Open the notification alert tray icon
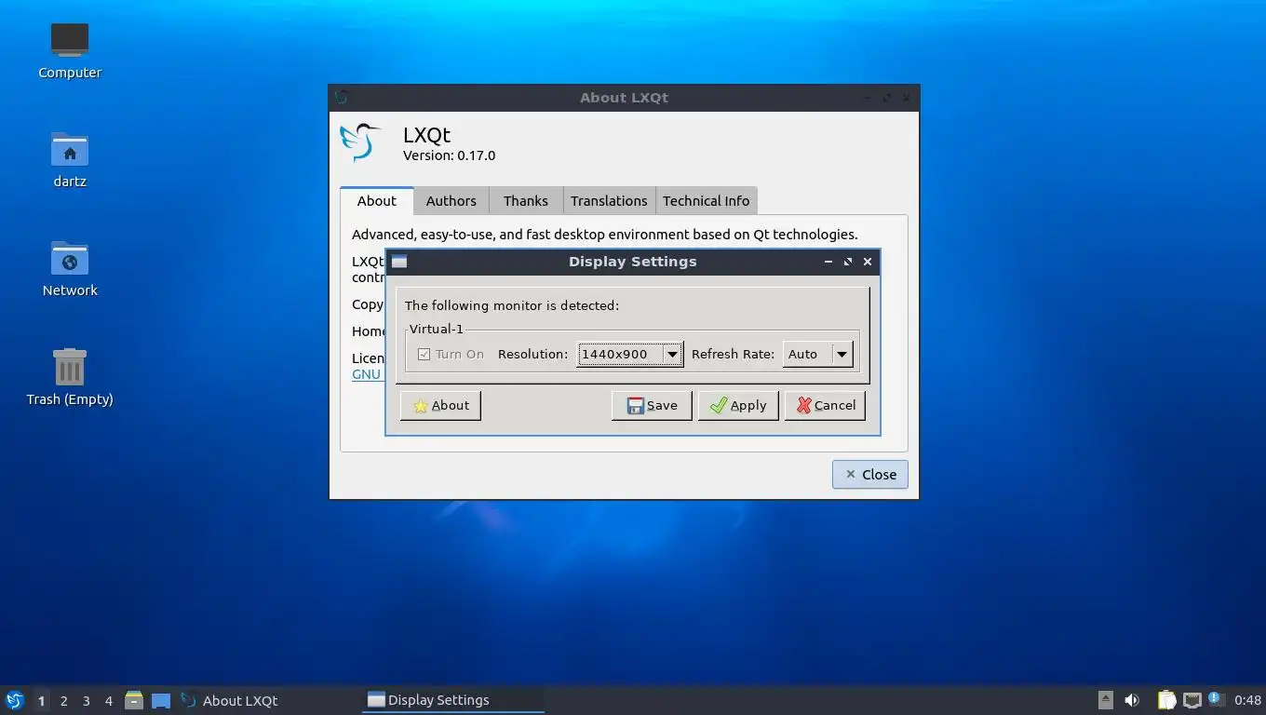Image resolution: width=1266 pixels, height=715 pixels. [1216, 699]
